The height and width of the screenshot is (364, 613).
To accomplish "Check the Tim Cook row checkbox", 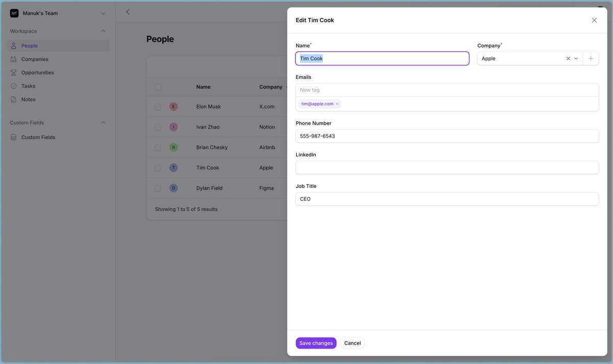I will coord(158,168).
